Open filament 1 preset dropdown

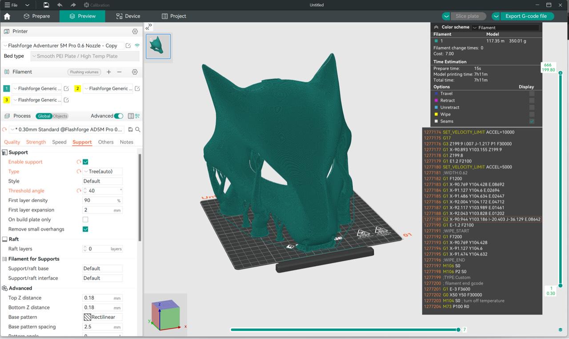pos(36,88)
